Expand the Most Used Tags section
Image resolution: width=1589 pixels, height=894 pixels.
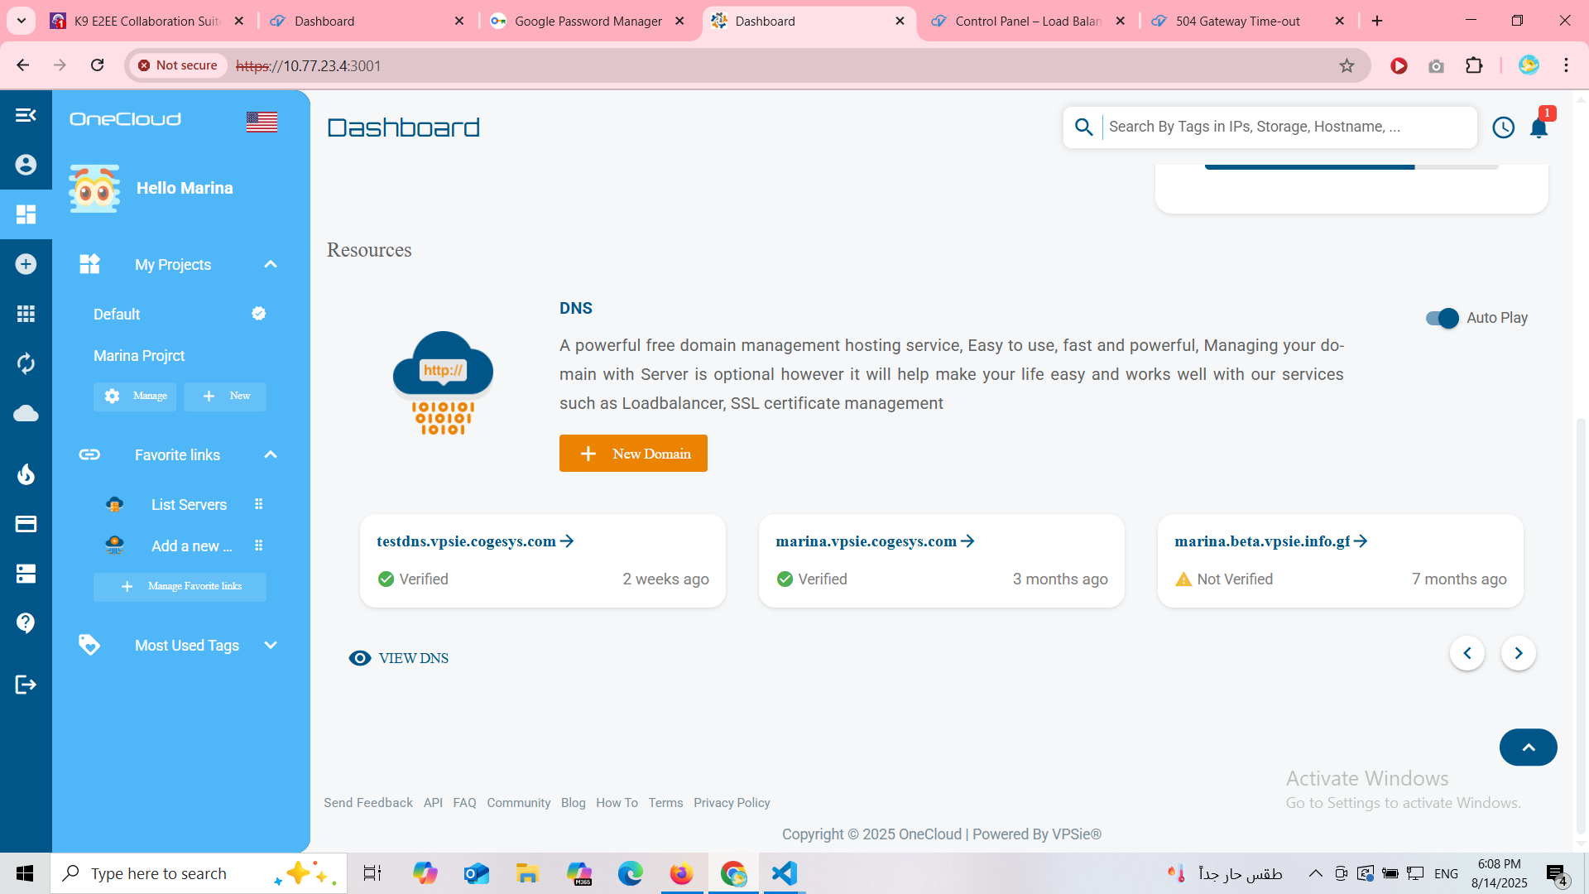[x=271, y=646]
